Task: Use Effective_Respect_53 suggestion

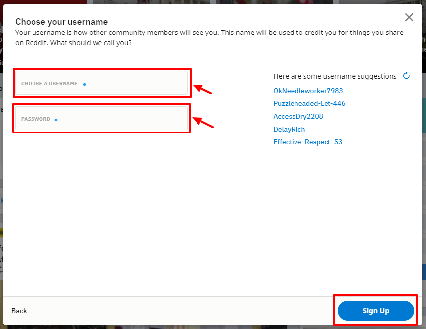Action: click(308, 142)
